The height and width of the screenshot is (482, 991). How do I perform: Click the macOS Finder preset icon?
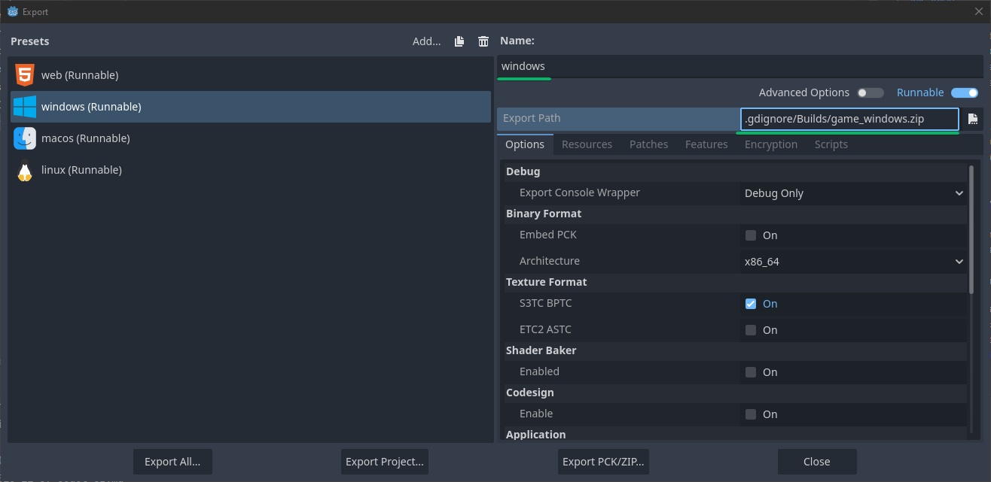tap(25, 138)
